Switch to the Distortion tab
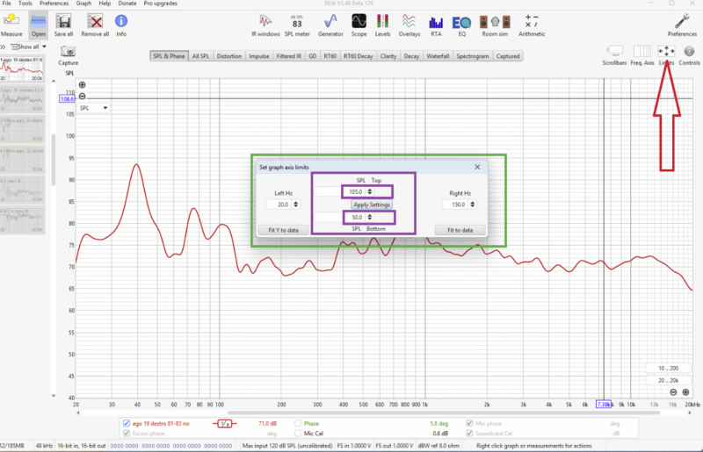 [x=229, y=56]
